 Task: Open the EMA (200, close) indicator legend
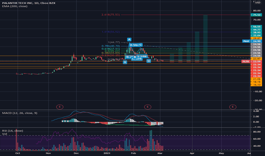point(15,6)
